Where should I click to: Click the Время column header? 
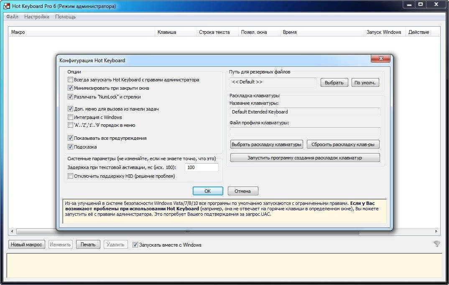click(322, 32)
